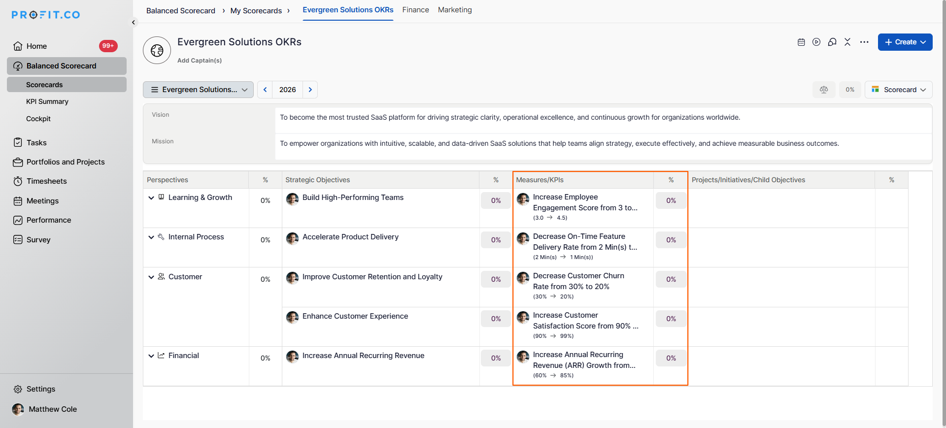
Task: Switch to the Marketing tab
Action: (455, 10)
